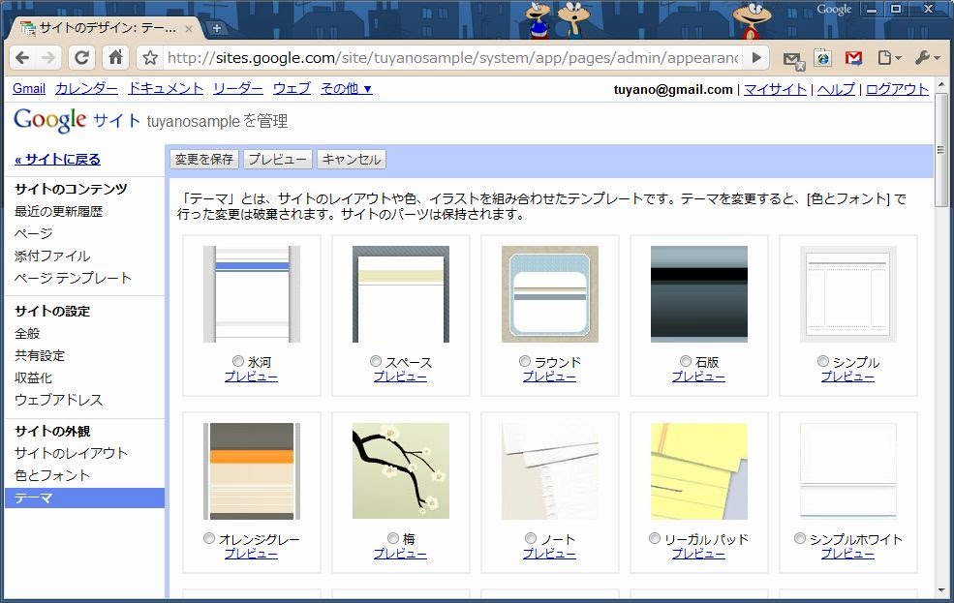
Task: Choose the 梅 theme radio button
Action: click(392, 538)
